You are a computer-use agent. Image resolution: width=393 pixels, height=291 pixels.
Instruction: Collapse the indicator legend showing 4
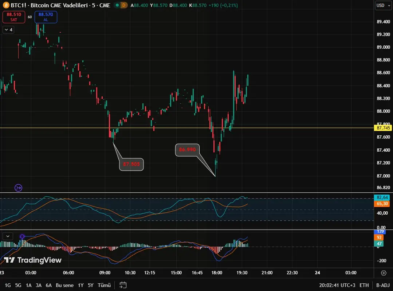click(x=8, y=30)
